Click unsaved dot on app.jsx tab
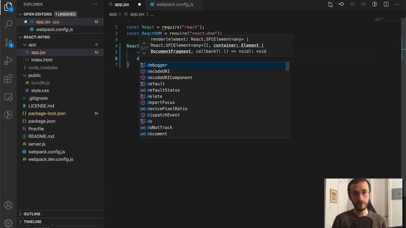 140,4
